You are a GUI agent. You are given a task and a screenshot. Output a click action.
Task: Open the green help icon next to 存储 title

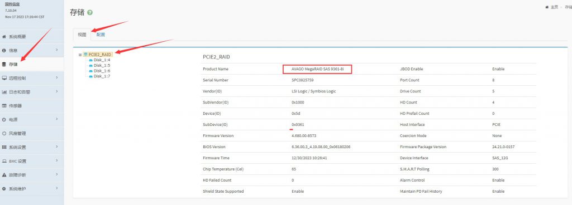(x=90, y=13)
